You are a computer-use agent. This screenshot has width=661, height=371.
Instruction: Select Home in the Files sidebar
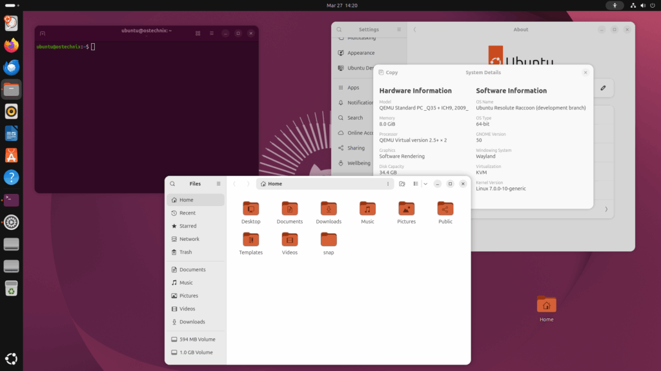tap(196, 200)
